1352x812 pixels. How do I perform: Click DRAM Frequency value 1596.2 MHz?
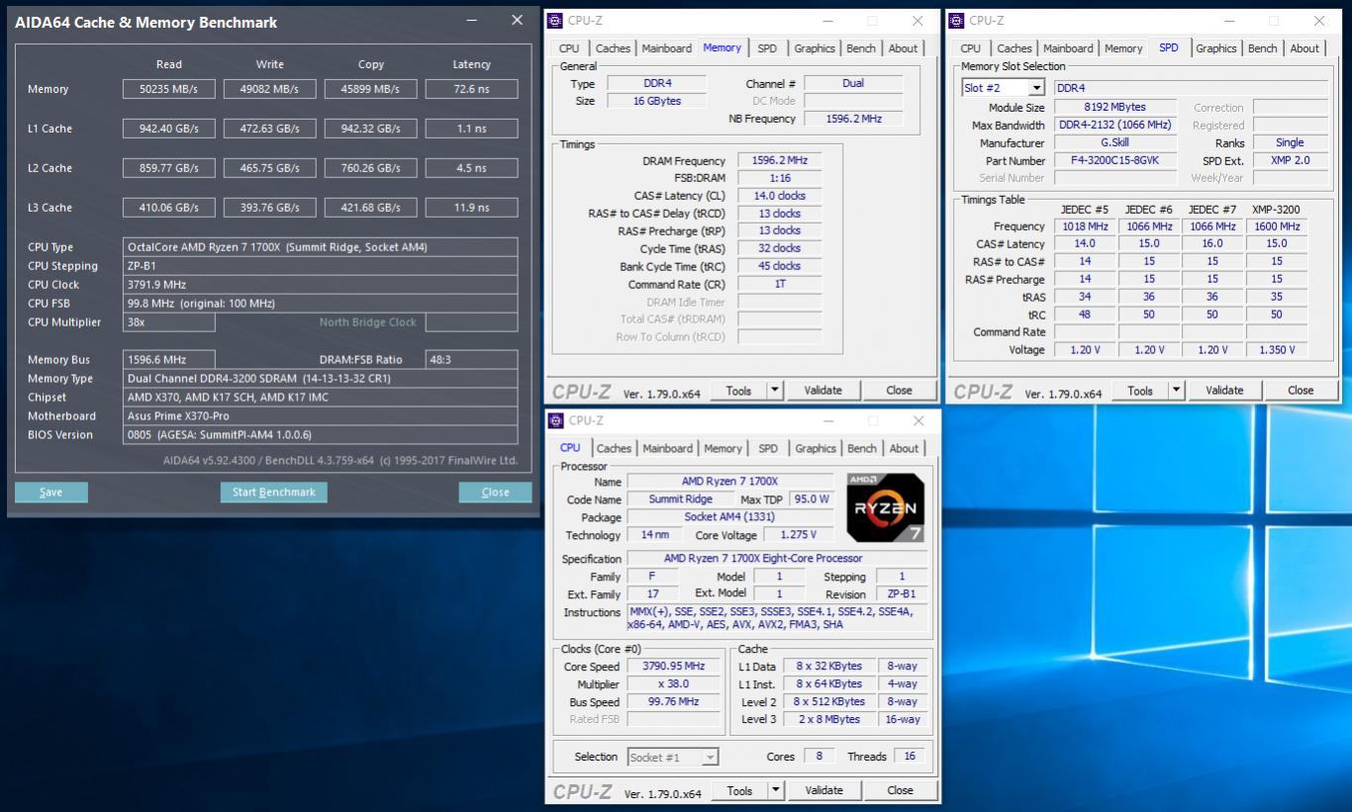(x=780, y=160)
